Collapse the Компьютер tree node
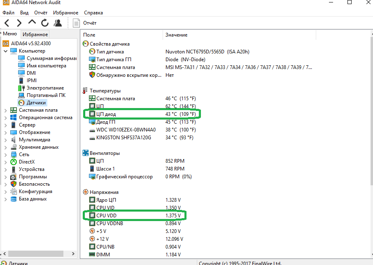 (5, 51)
